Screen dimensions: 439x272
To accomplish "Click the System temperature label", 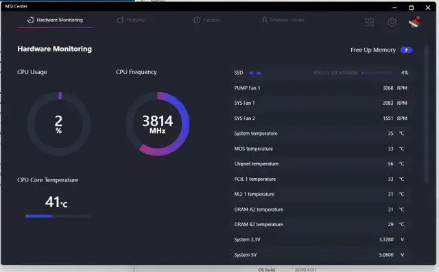I will click(x=256, y=134).
